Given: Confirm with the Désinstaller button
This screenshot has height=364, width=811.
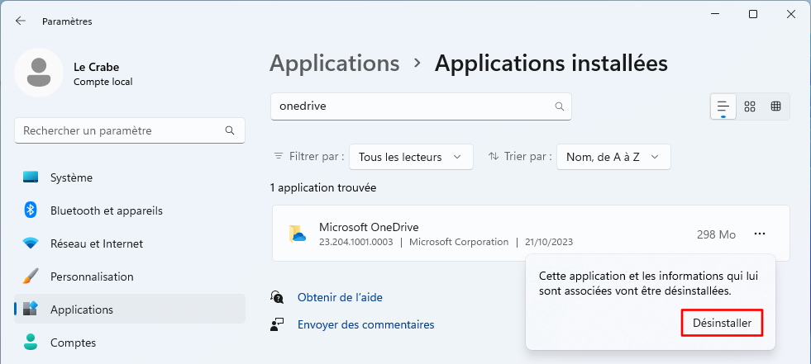Looking at the screenshot, I should pyautogui.click(x=722, y=324).
